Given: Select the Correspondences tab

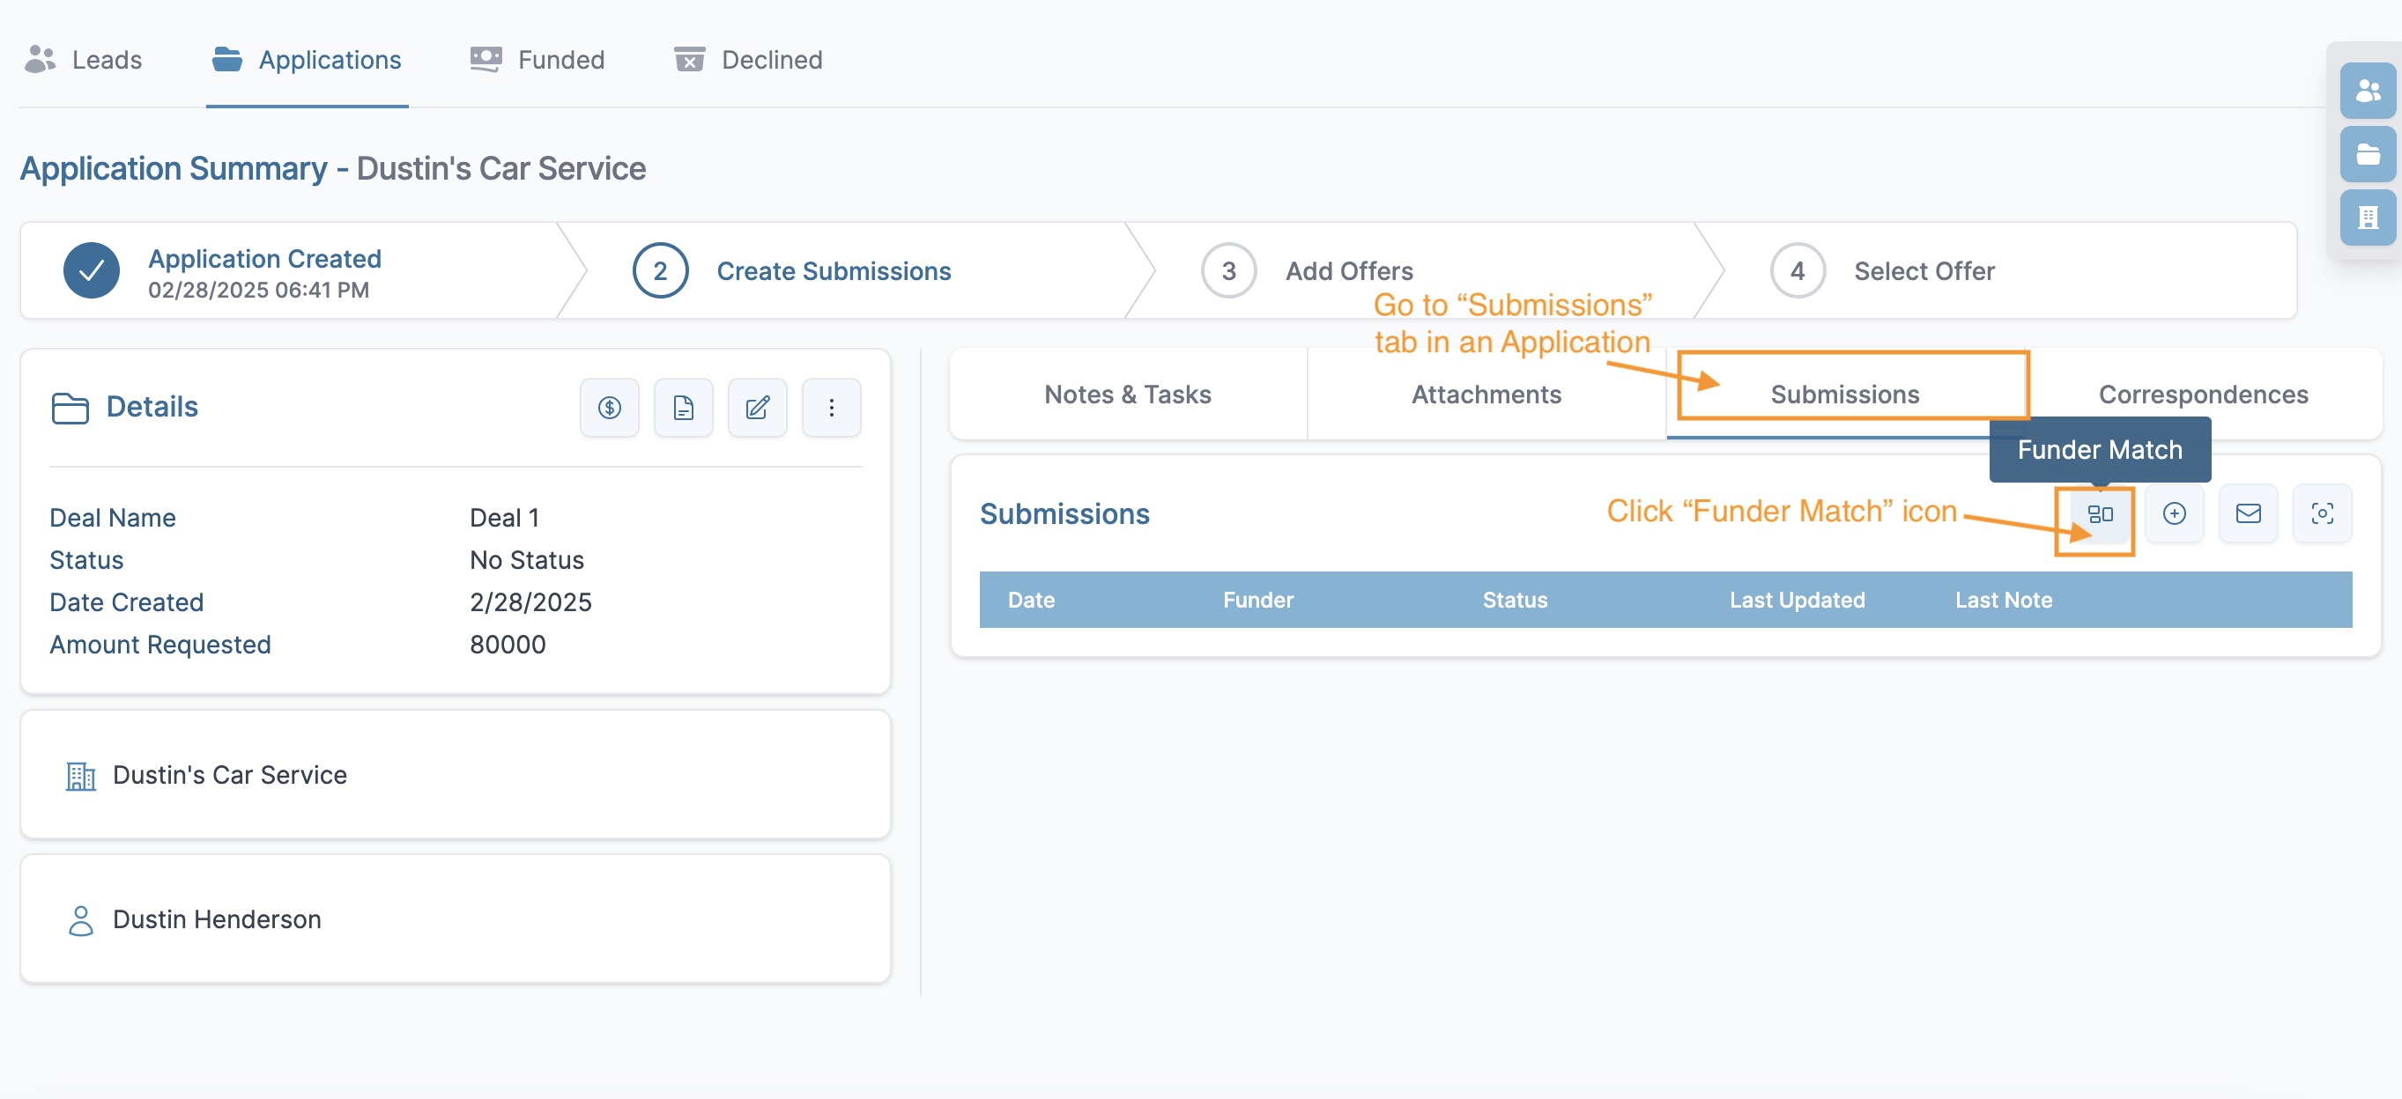Looking at the screenshot, I should coord(2203,395).
